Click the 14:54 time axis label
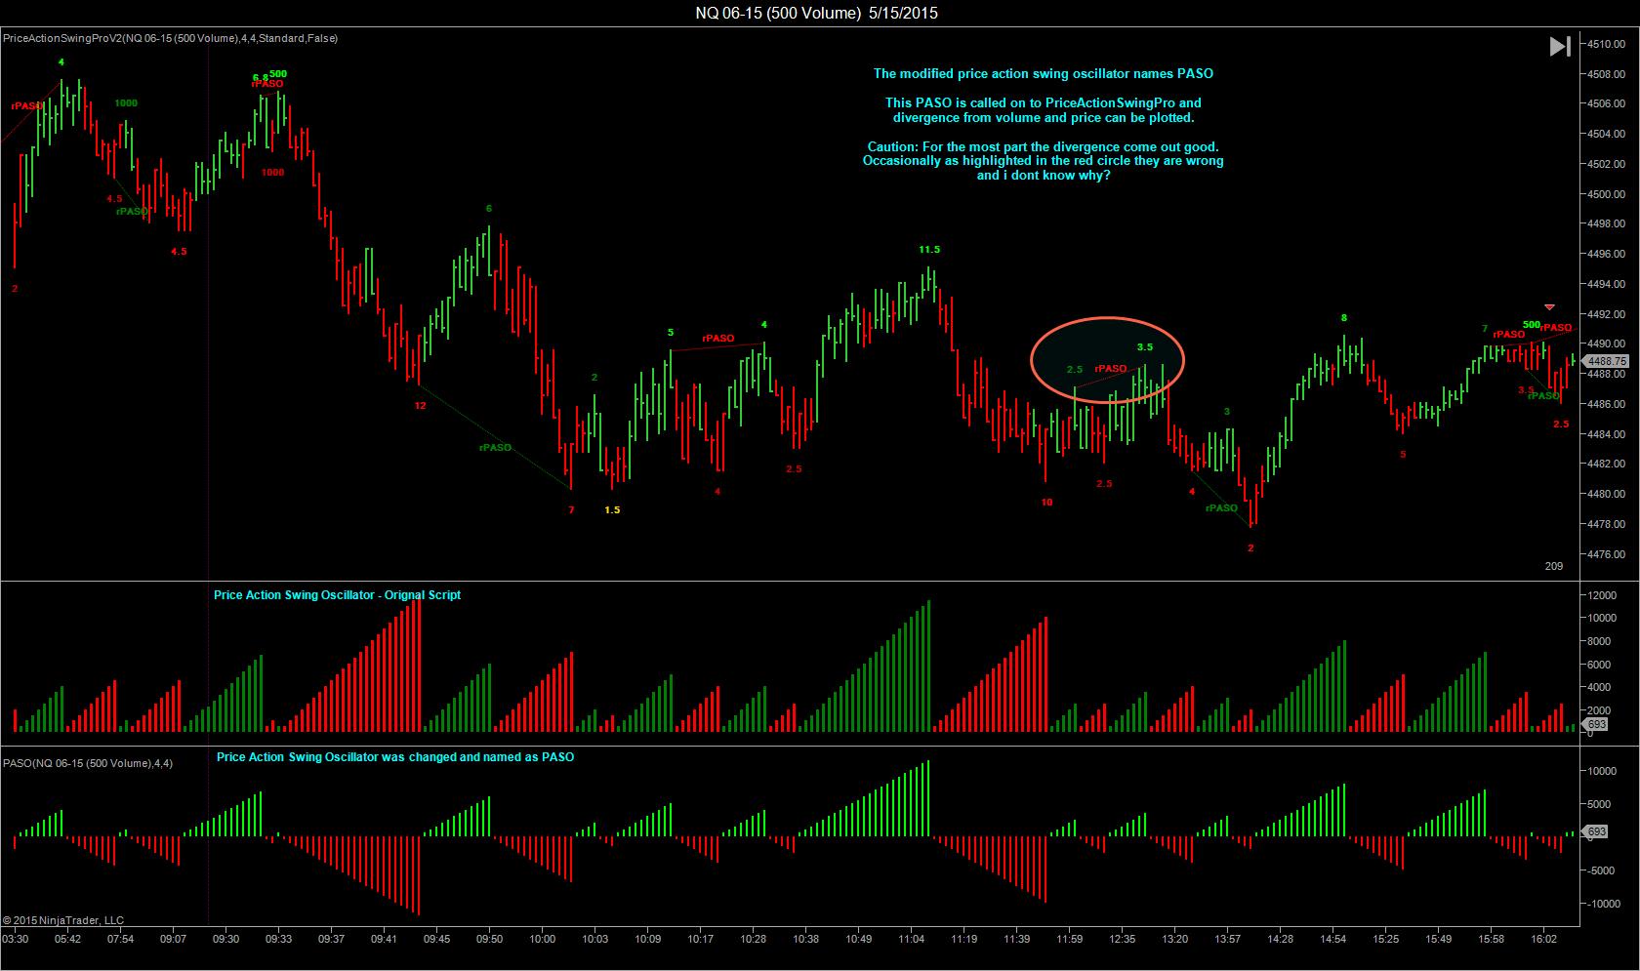The width and height of the screenshot is (1640, 971). click(x=1332, y=939)
